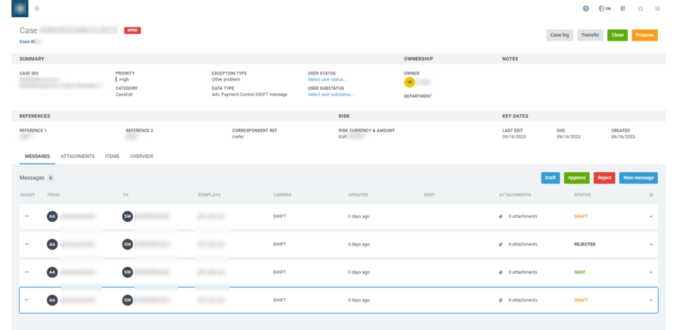Screen dimensions: 677x330
Task: Open the Items tab
Action: pos(112,156)
